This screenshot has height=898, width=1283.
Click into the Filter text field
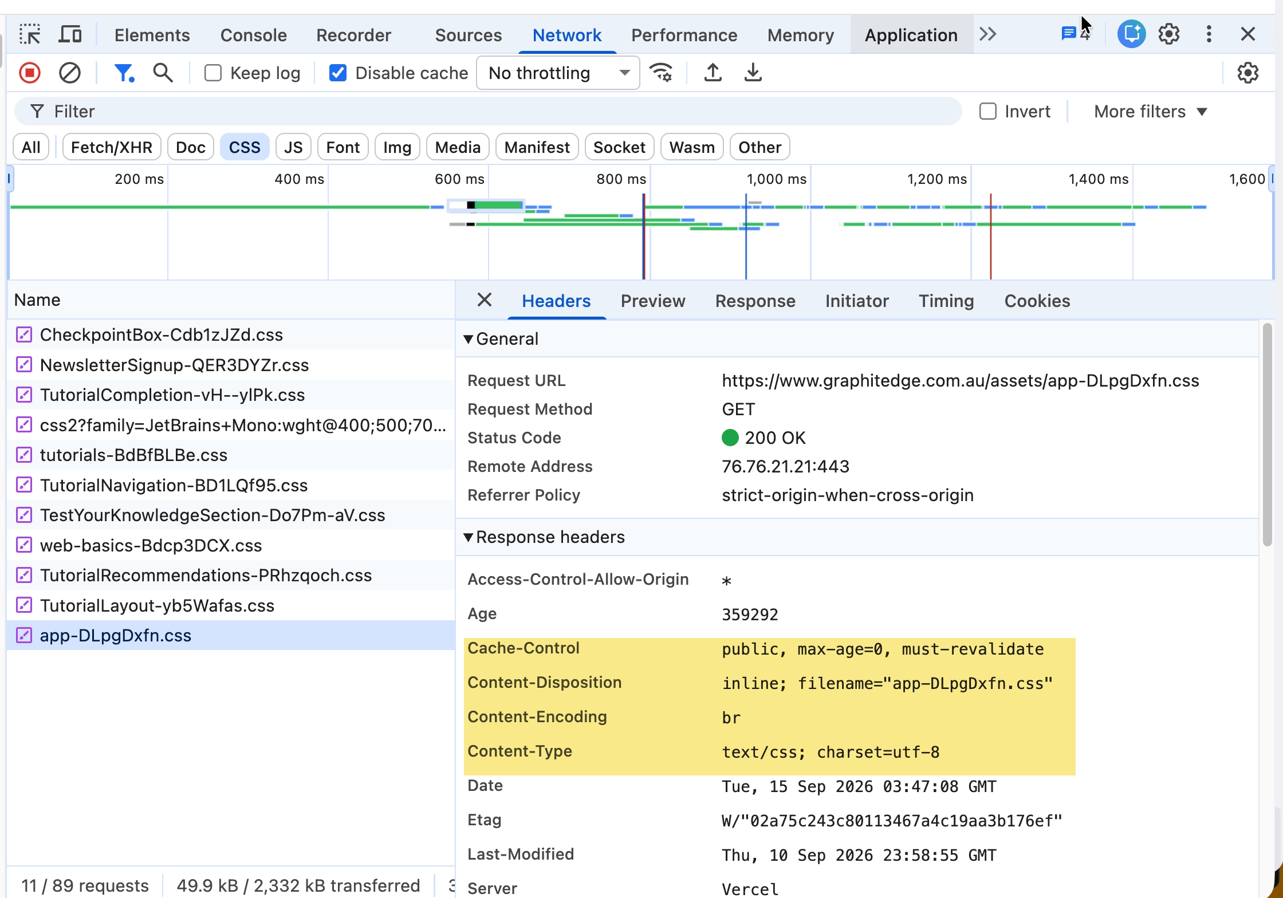coord(488,111)
